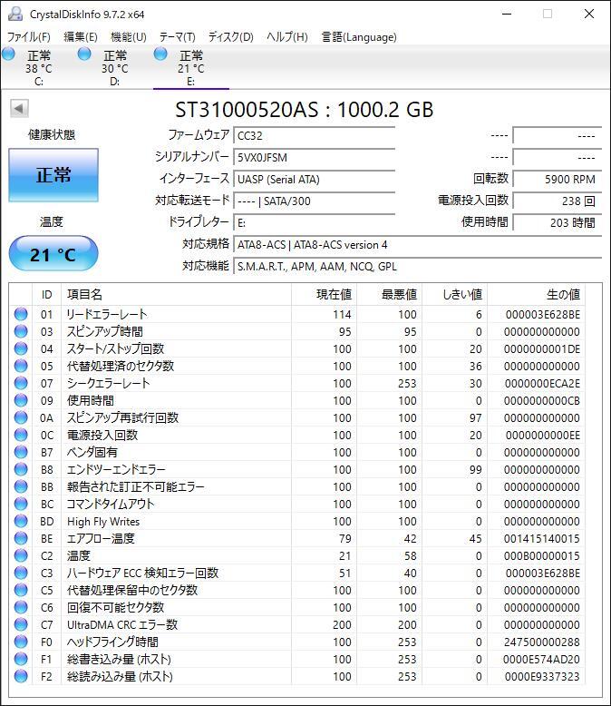This screenshot has width=611, height=706.
Task: Click the 生の値 column header
Action: point(537,294)
